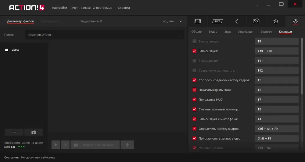Image resolution: width=305 pixels, height=162 pixels.
Task: Toggle Сбросить среднюю частоту кадров checkbox
Action: (x=194, y=80)
